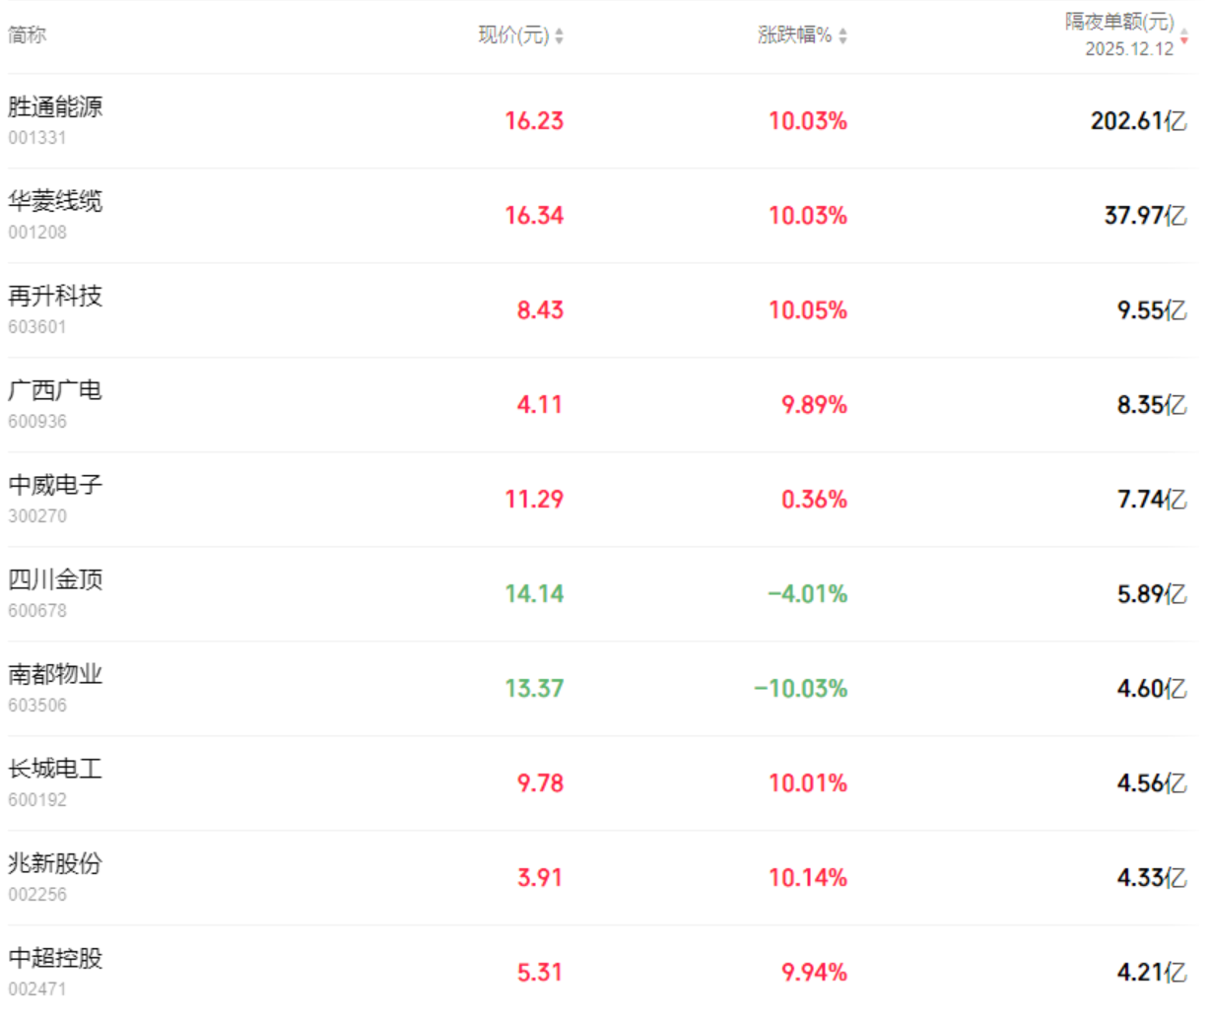The height and width of the screenshot is (1017, 1209).
Task: Click the 简称 column header
Action: [27, 34]
